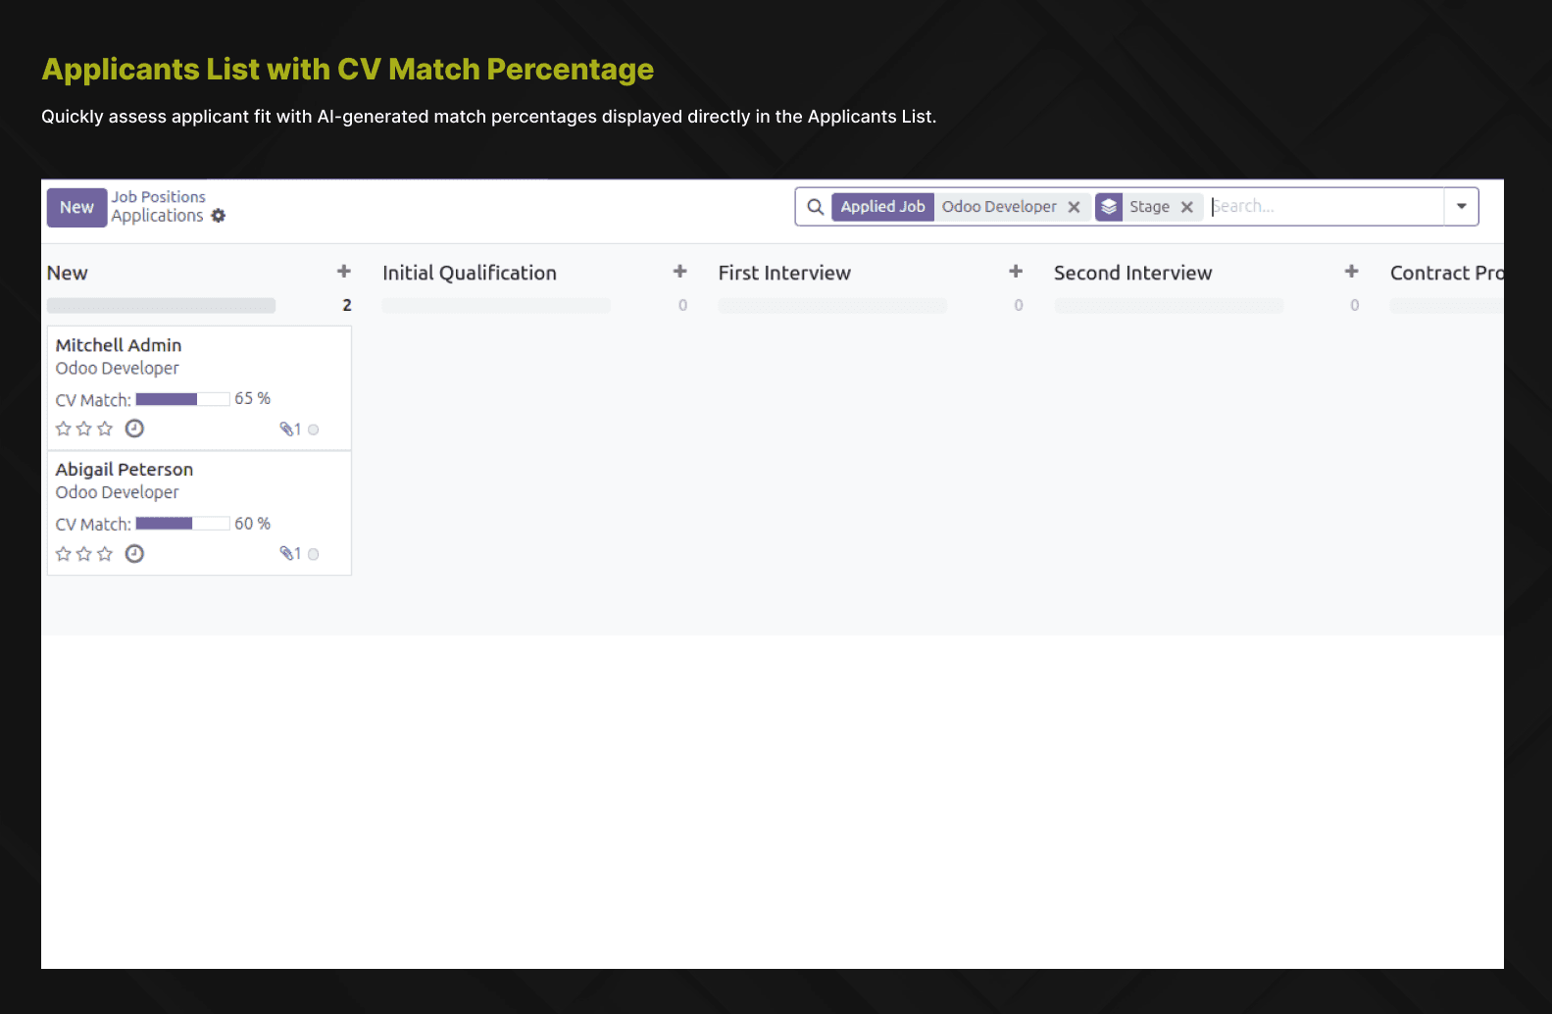This screenshot has width=1552, height=1014.
Task: Open activity clock on Mitchell Admin card
Action: (135, 429)
